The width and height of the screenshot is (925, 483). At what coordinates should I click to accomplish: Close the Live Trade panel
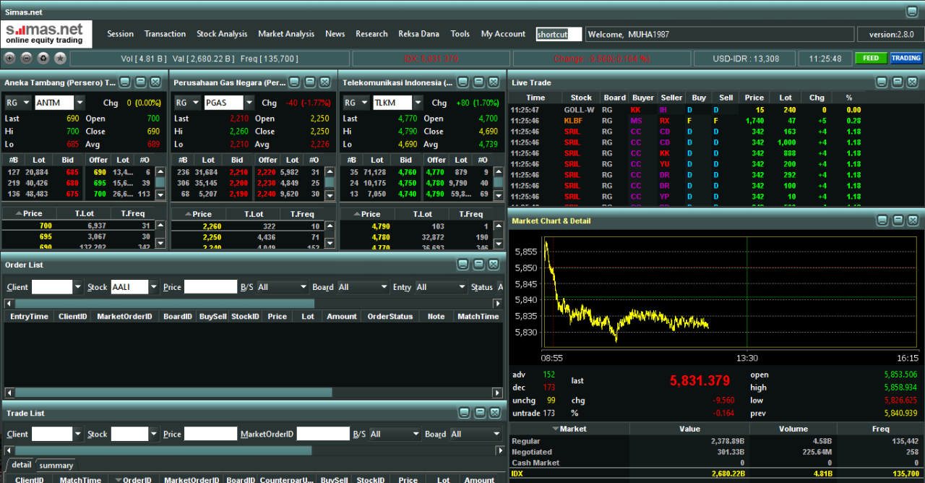coord(913,82)
